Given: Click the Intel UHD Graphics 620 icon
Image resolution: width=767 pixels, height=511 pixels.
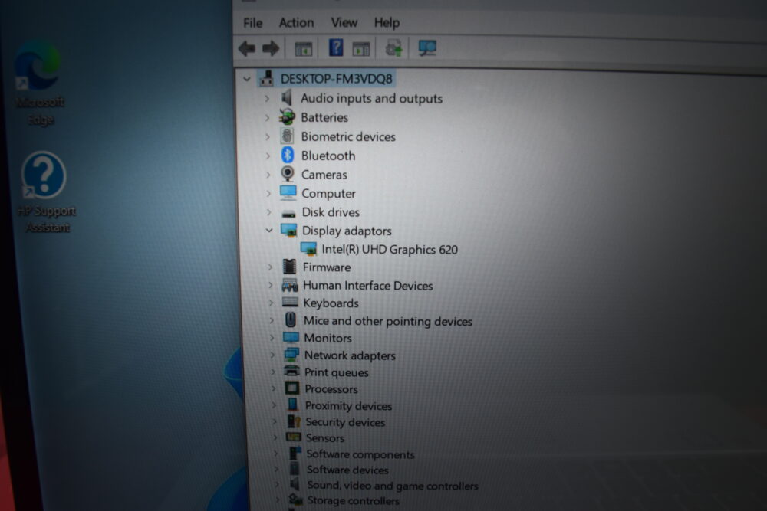Looking at the screenshot, I should pyautogui.click(x=308, y=249).
